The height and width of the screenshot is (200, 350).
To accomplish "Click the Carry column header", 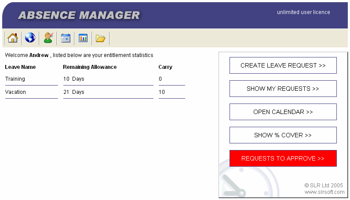I will pos(165,67).
